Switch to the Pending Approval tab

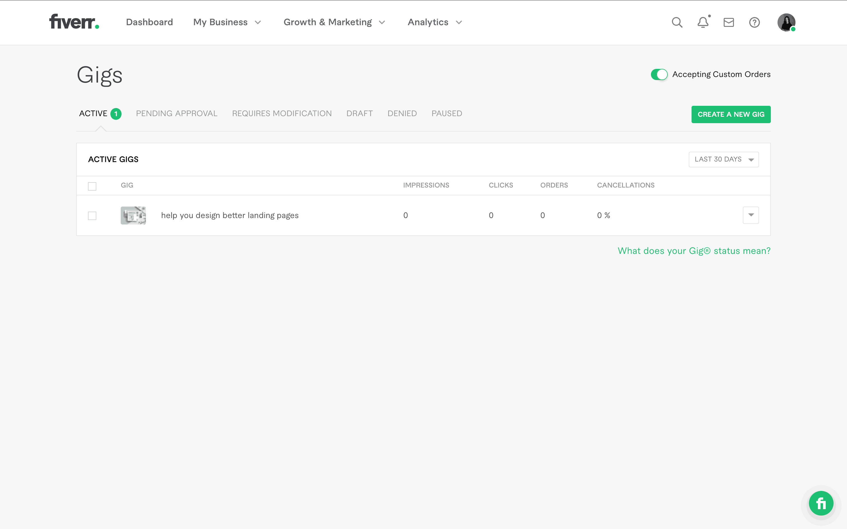pyautogui.click(x=176, y=113)
